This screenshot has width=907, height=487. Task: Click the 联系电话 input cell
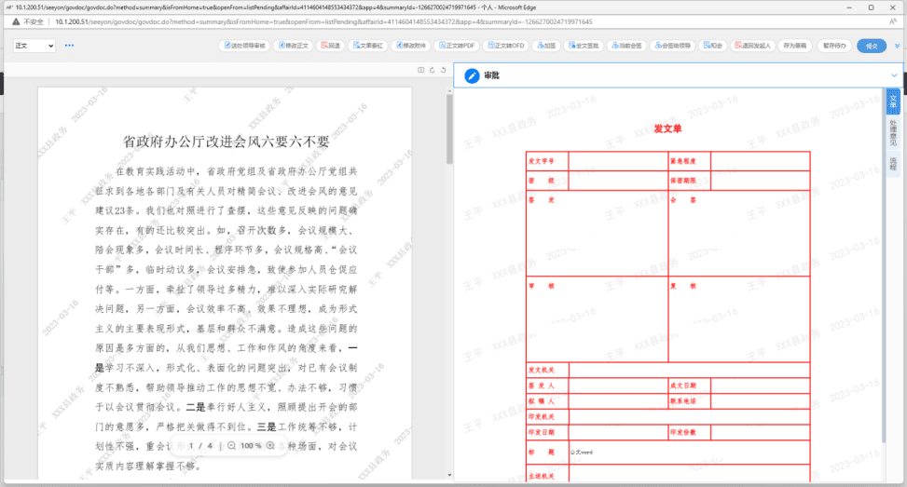pos(760,401)
